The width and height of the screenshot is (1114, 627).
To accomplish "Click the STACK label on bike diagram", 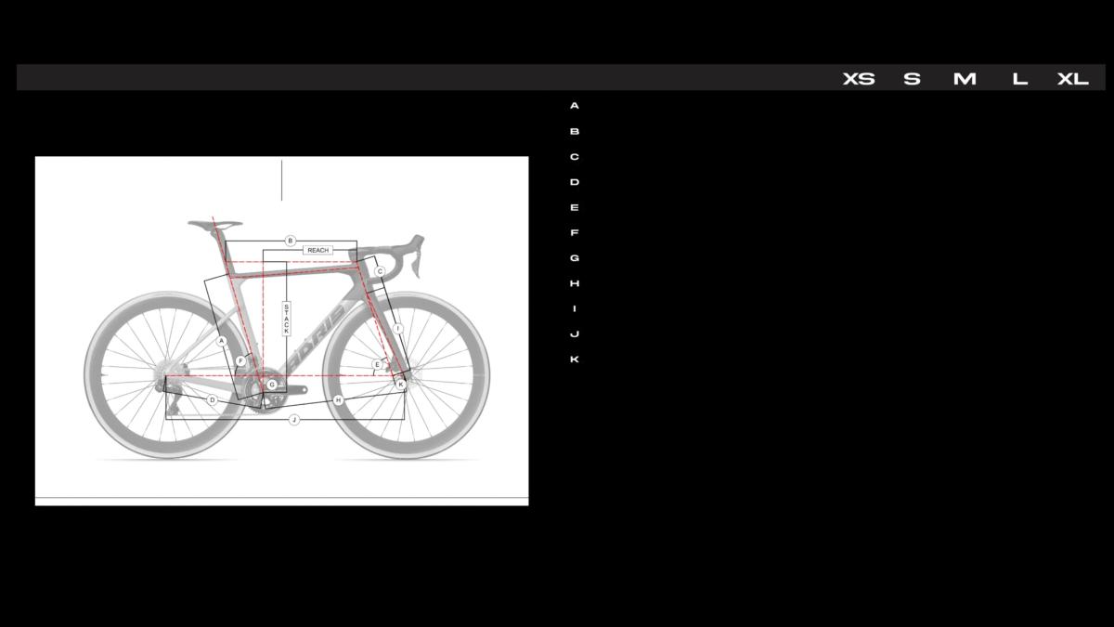I will tap(286, 320).
